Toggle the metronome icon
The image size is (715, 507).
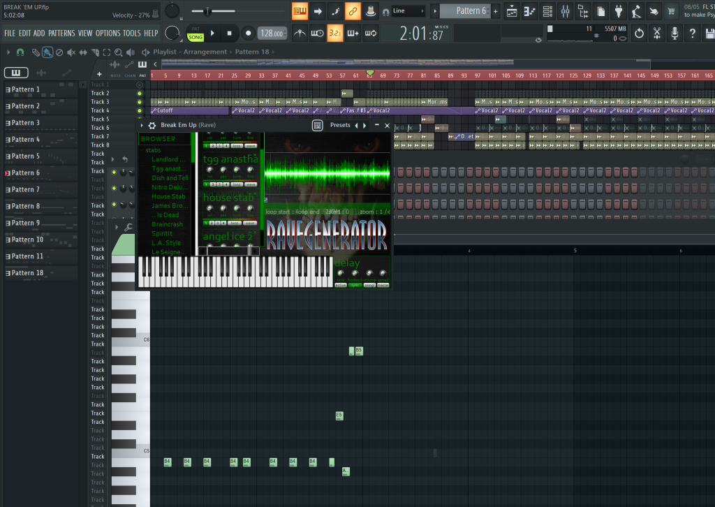point(300,33)
